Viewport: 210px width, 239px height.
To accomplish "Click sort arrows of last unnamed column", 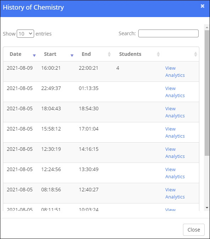I will point(196,54).
